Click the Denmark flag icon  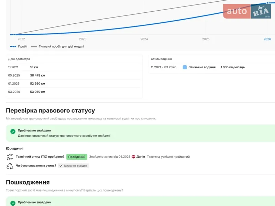133,157
